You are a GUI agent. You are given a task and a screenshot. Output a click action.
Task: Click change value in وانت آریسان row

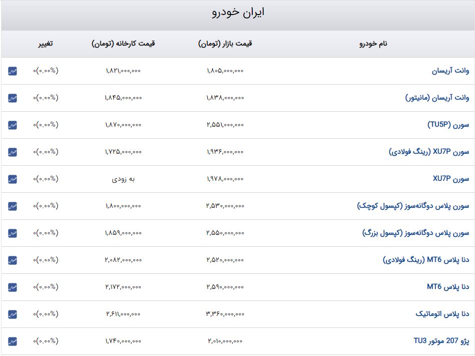46,71
